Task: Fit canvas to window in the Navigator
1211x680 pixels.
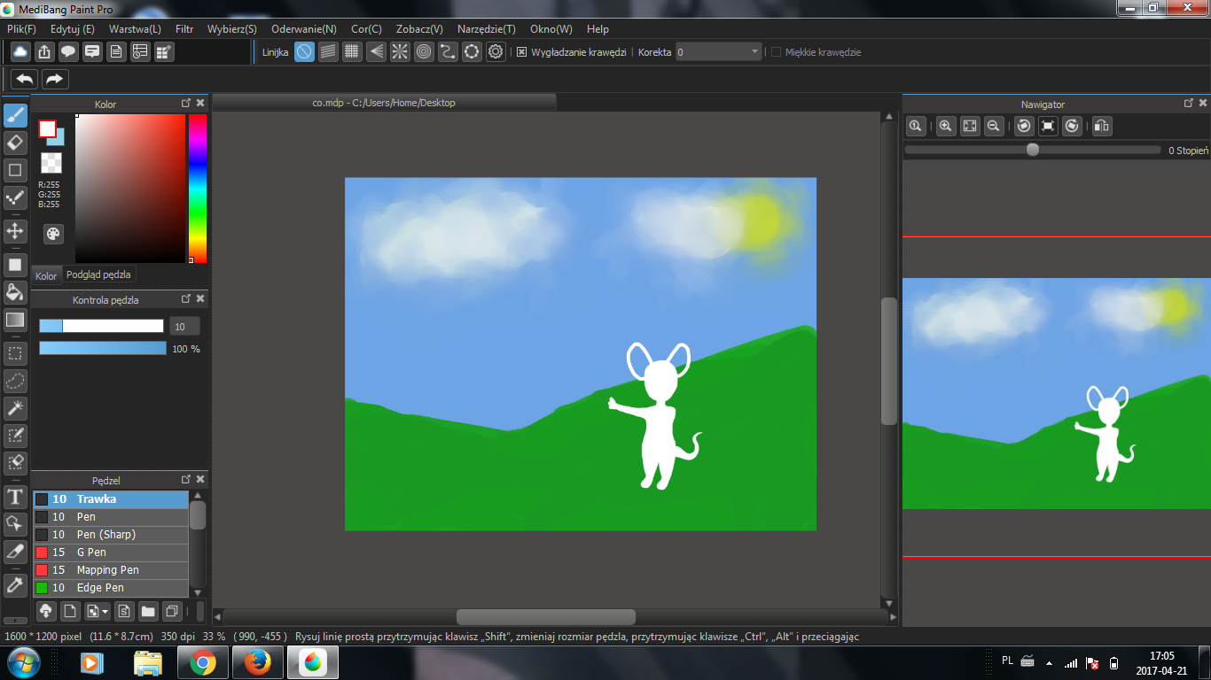Action: 970,126
